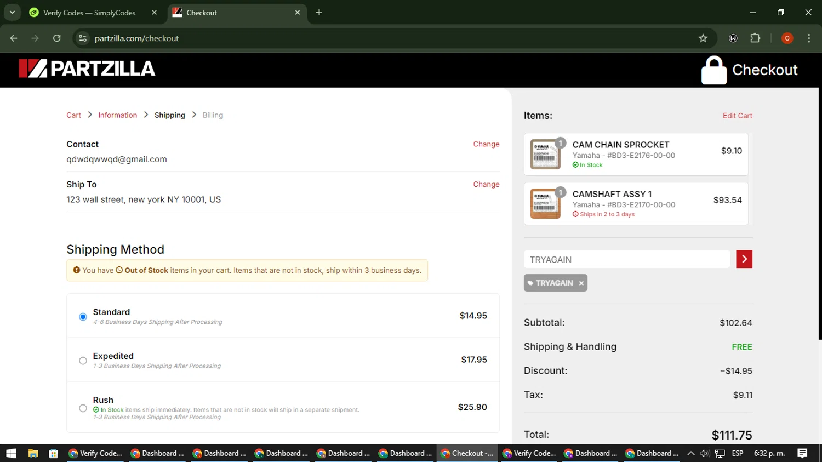
Task: Bookmark this page with star icon
Action: [x=703, y=38]
